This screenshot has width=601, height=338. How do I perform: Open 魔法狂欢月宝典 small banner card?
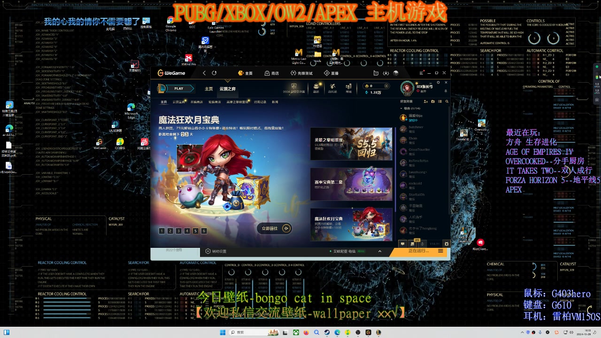click(x=351, y=224)
